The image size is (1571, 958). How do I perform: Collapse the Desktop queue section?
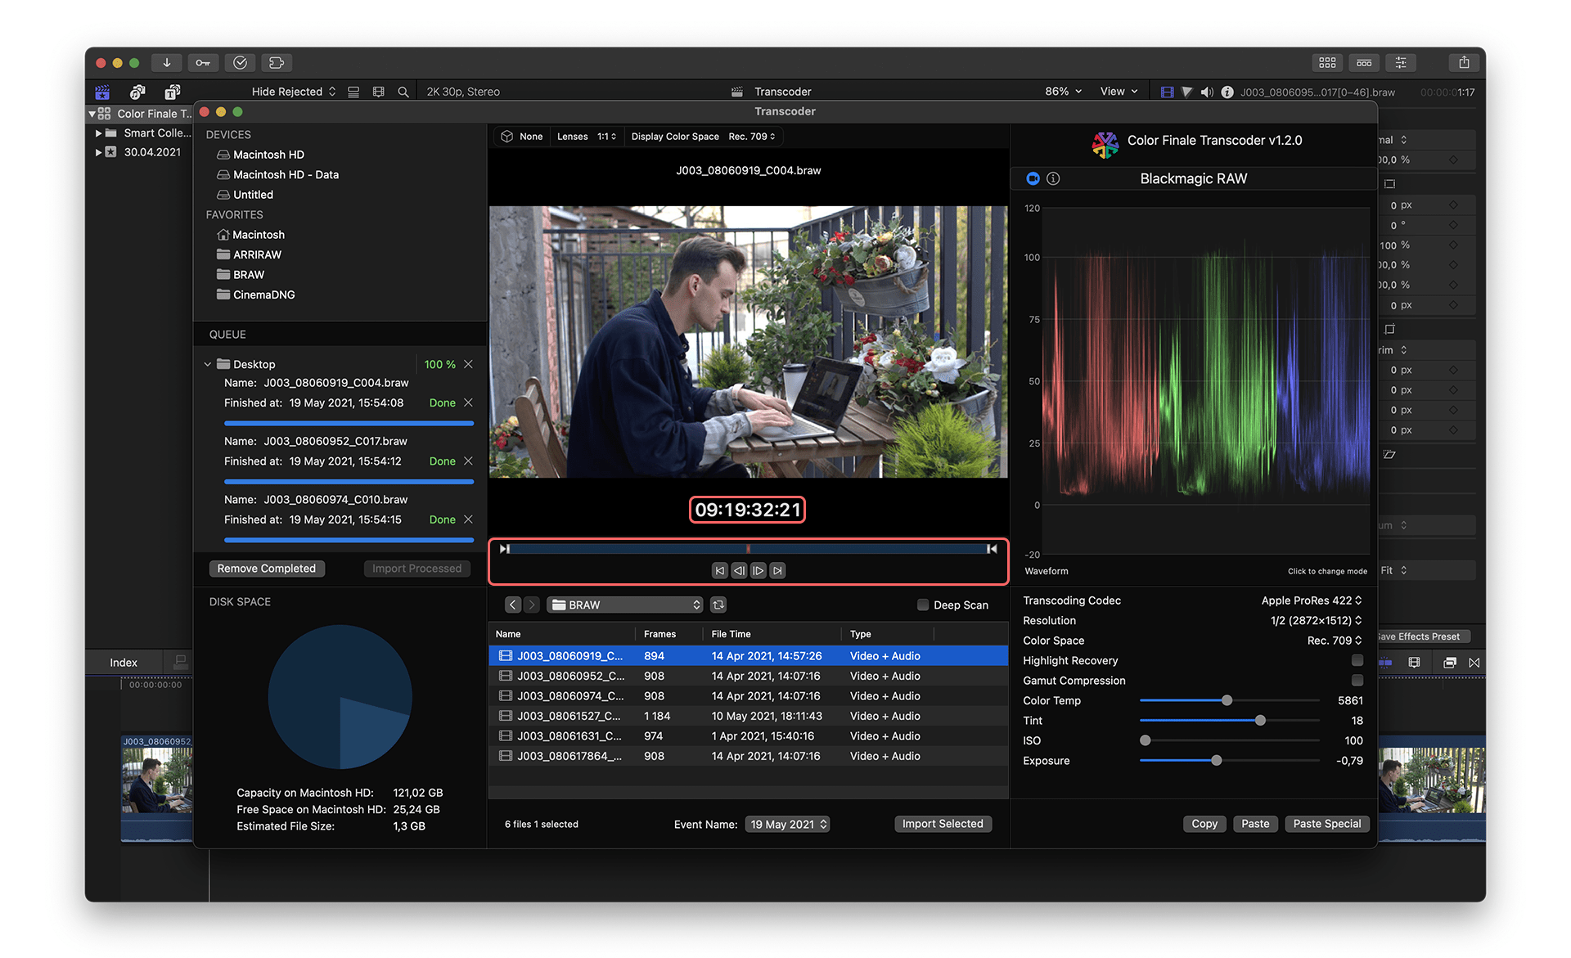click(x=207, y=364)
